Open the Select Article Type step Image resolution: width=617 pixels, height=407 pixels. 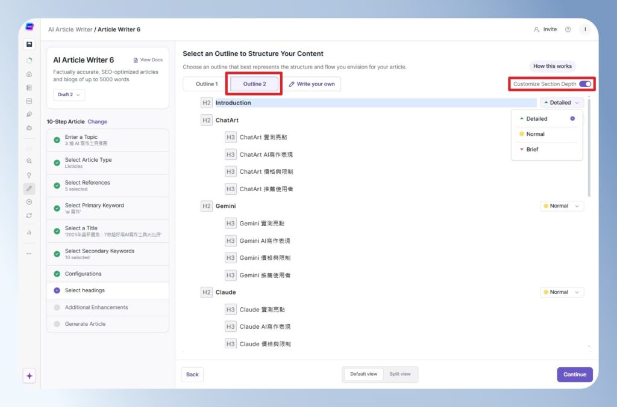(x=108, y=162)
